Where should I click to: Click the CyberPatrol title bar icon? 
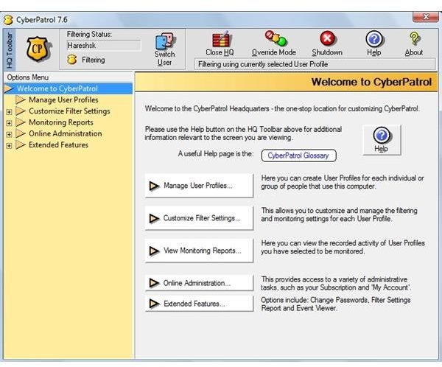pyautogui.click(x=8, y=20)
